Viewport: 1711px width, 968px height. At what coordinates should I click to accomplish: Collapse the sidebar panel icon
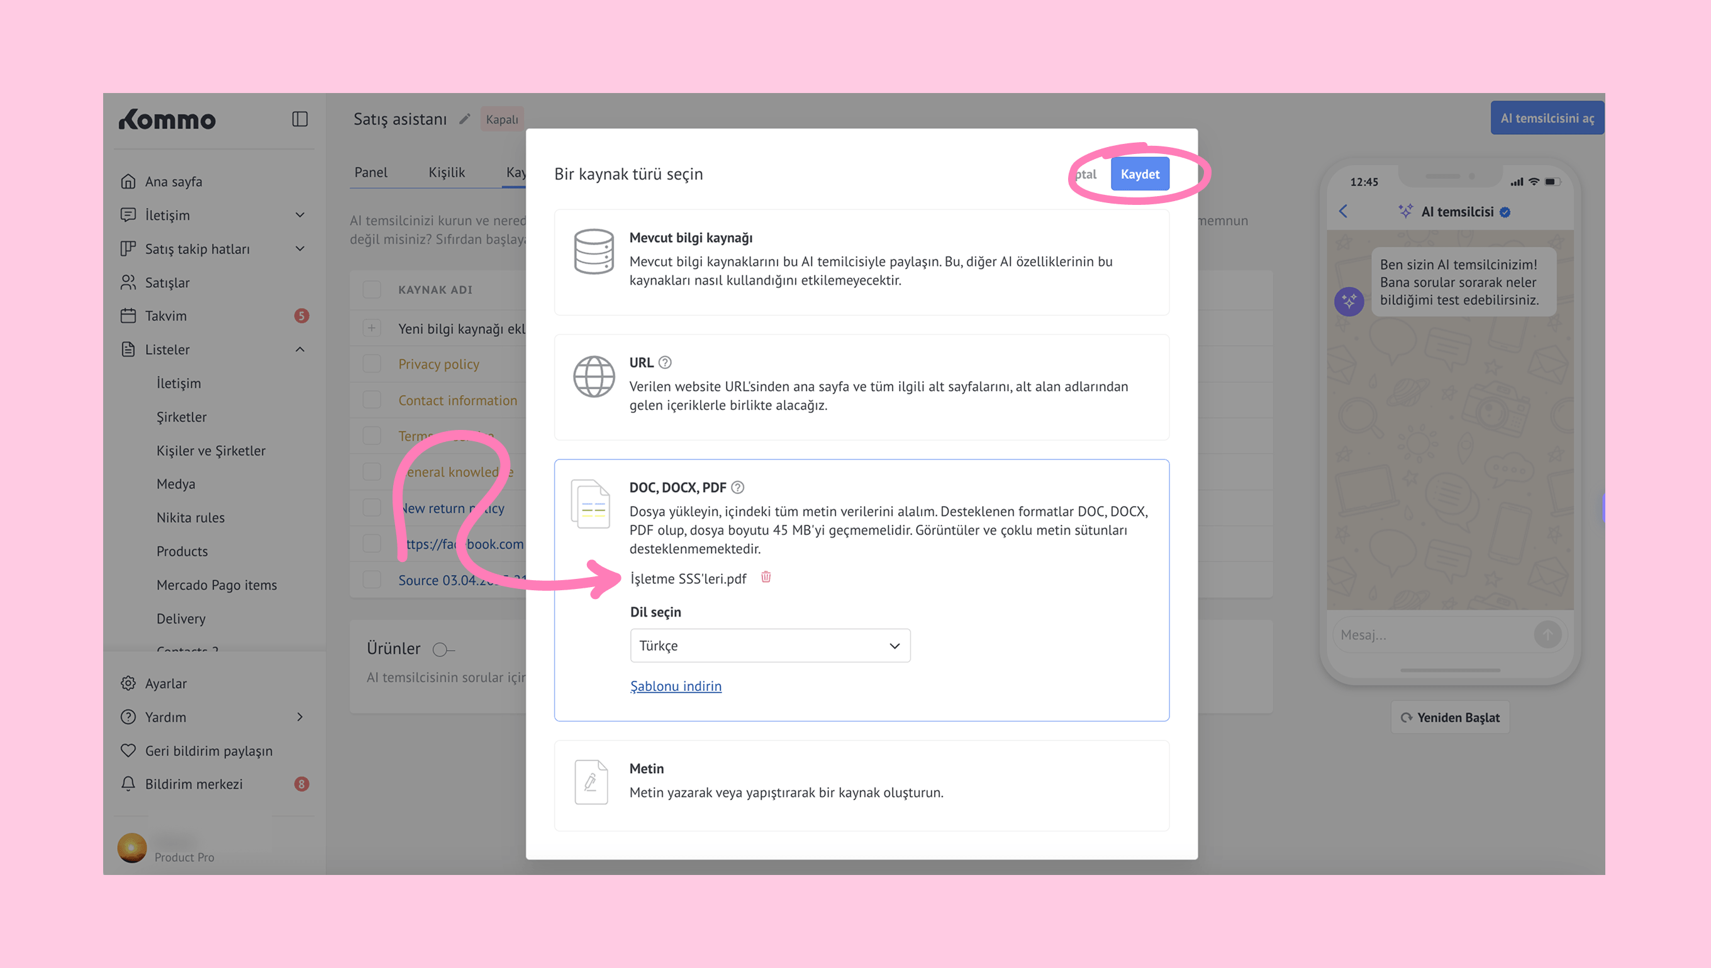(299, 119)
